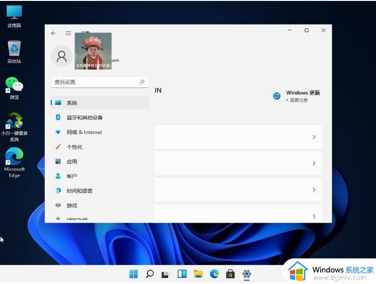Click the magnifier icon in search box
This screenshot has width=376, height=284.
(142, 82)
